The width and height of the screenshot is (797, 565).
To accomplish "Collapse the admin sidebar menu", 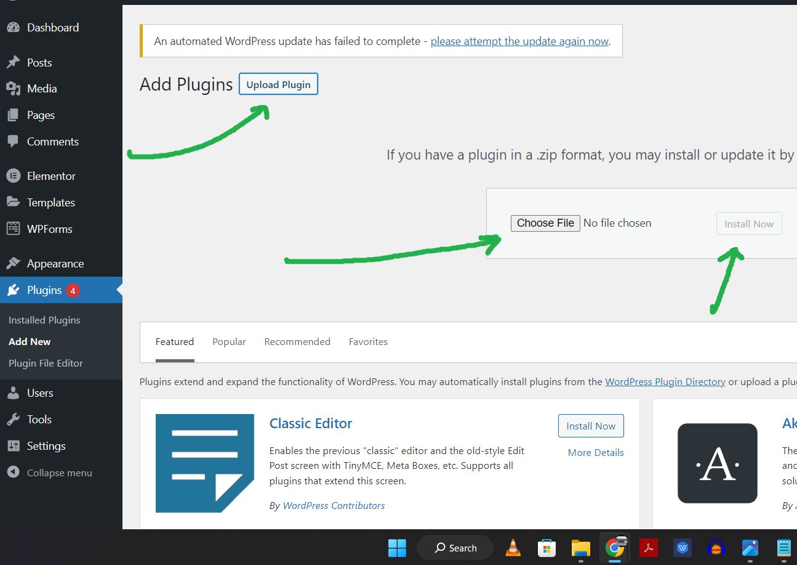I will (x=50, y=473).
